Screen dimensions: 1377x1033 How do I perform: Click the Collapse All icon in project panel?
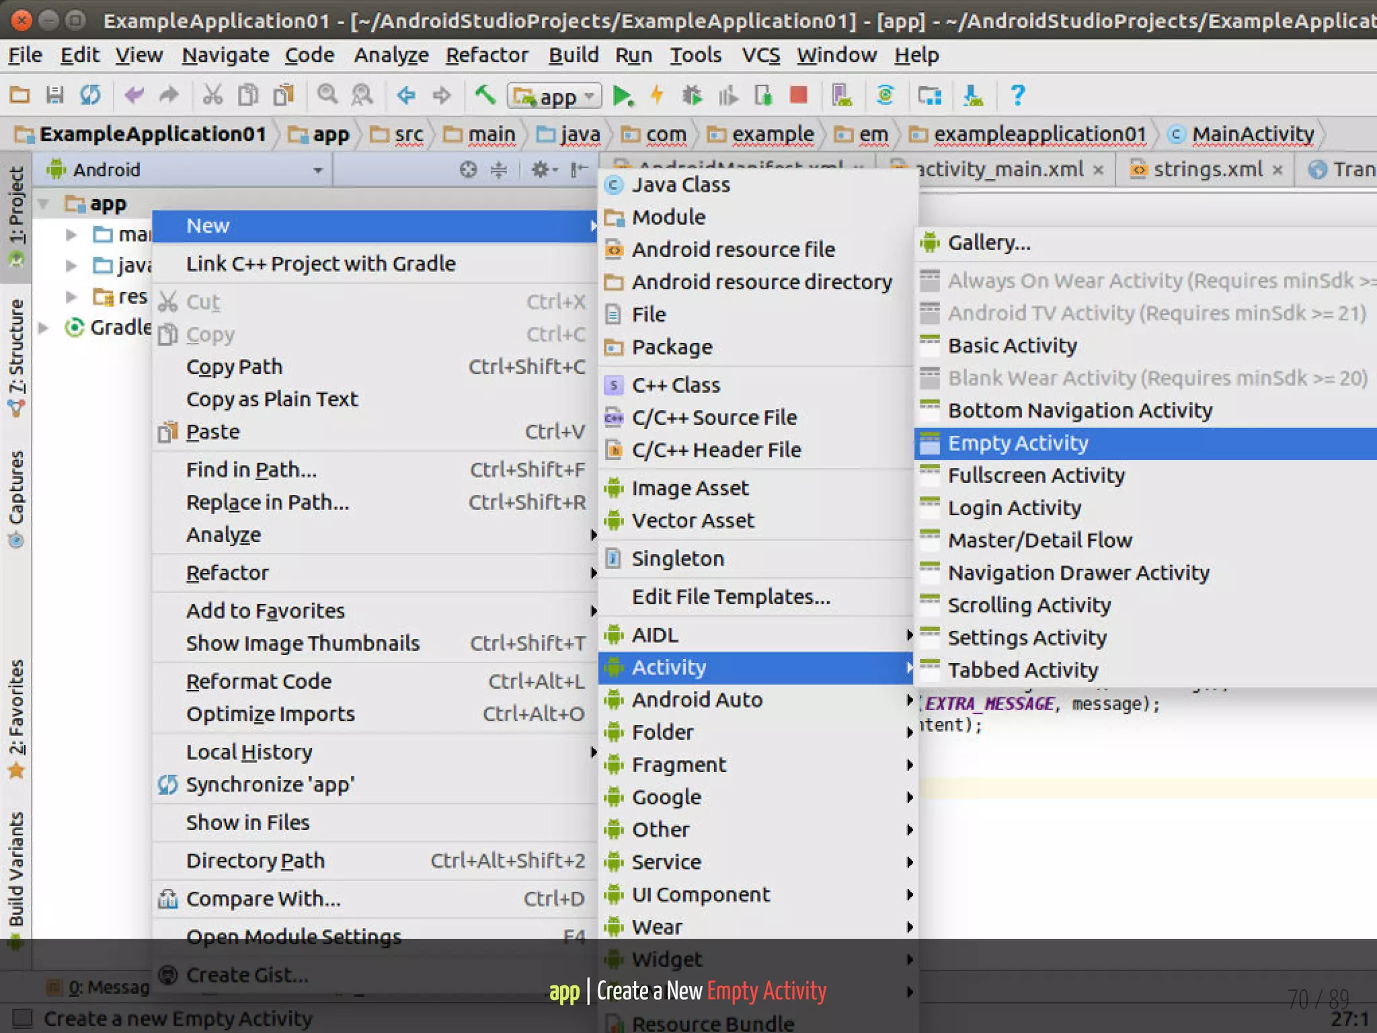499,169
